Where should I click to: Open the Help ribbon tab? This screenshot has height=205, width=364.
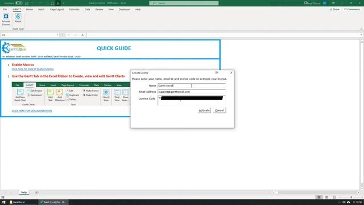pyautogui.click(x=138, y=10)
